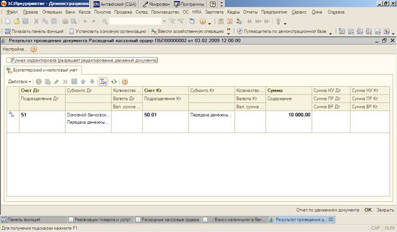Image resolution: width=397 pixels, height=232 pixels.
Task: Click the Undo arrow icon
Action: (85, 22)
